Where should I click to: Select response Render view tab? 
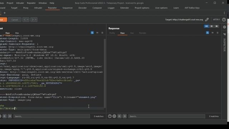point(143,33)
